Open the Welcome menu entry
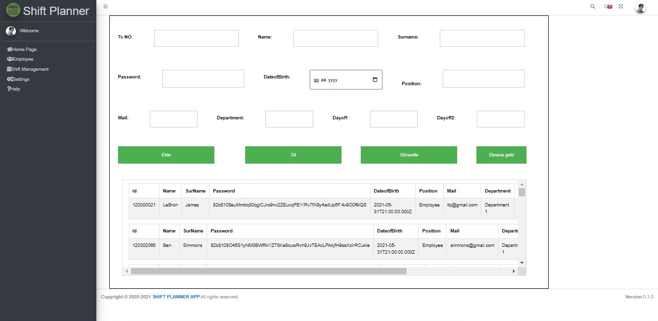This screenshot has width=658, height=321. pyautogui.click(x=30, y=31)
